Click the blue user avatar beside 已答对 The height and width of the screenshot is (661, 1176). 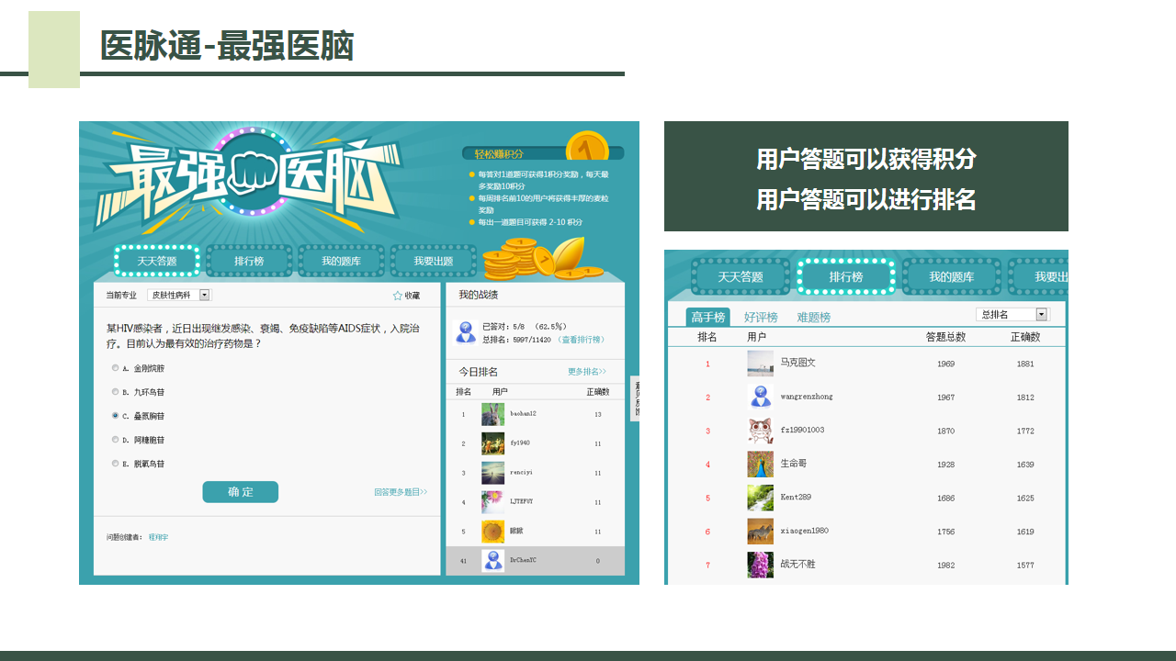point(466,332)
